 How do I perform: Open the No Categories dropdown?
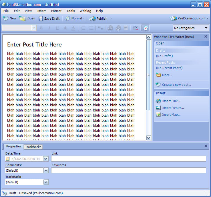tap(191, 28)
